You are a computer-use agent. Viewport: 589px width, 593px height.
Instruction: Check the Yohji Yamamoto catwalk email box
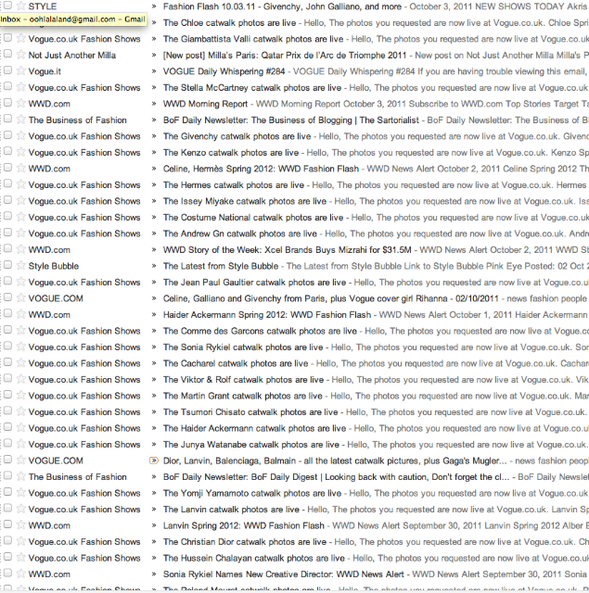[x=7, y=492]
